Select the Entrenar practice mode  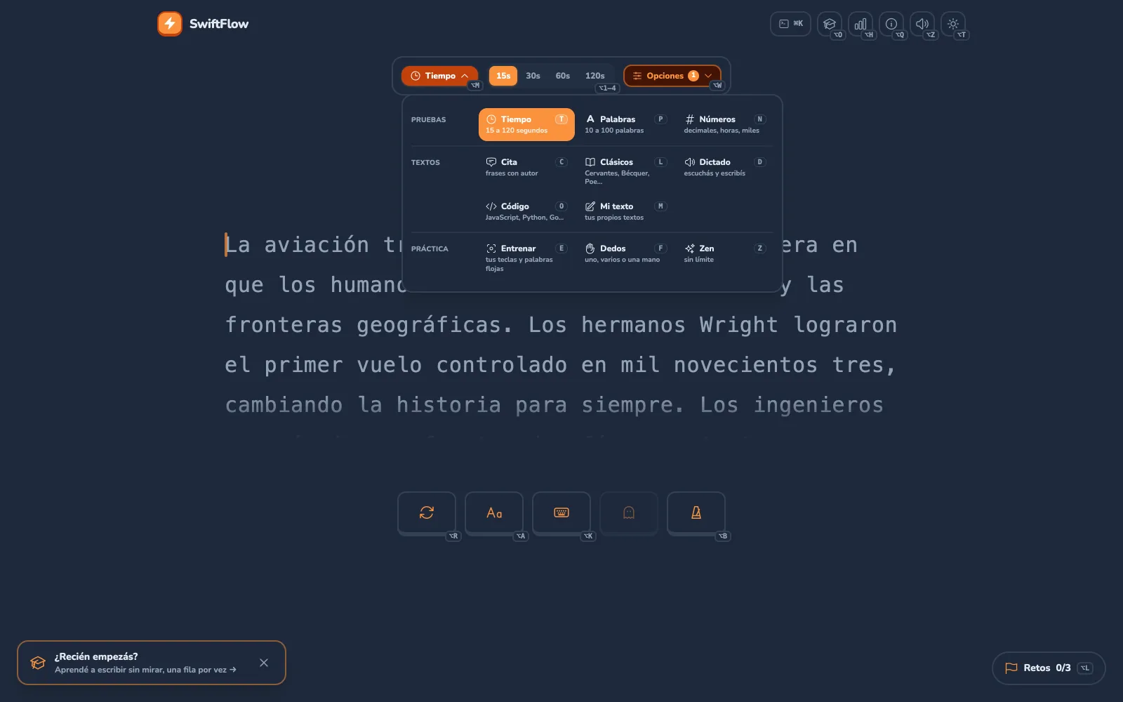526,258
